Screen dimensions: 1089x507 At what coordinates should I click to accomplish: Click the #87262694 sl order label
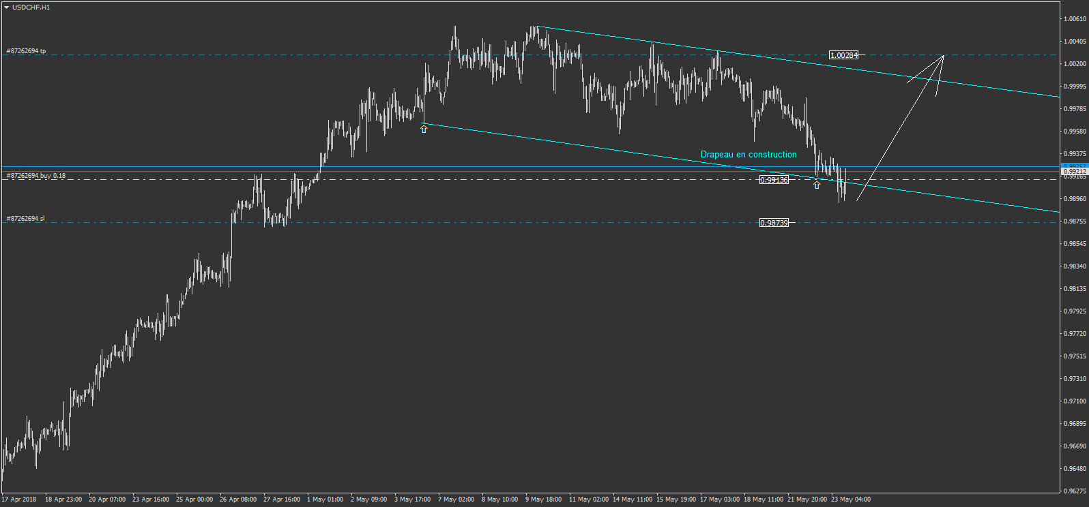point(25,219)
